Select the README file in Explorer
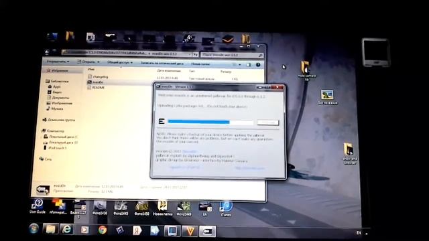Screen dimensions: 429x241 (96, 88)
